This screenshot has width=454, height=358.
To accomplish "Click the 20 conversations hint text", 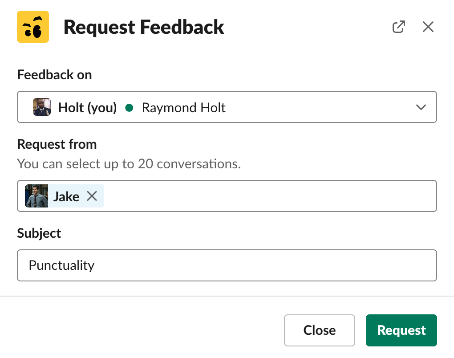I will point(129,164).
